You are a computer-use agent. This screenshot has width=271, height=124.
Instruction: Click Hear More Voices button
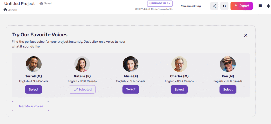point(30,106)
